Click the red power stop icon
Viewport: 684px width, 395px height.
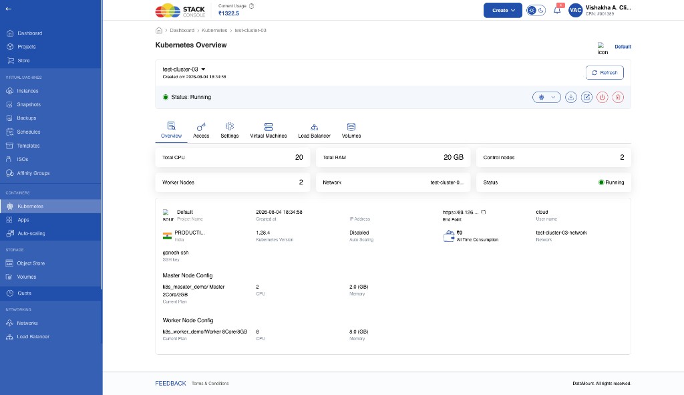pos(603,98)
